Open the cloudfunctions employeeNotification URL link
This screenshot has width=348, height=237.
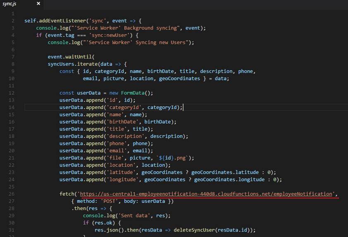pos(206,194)
